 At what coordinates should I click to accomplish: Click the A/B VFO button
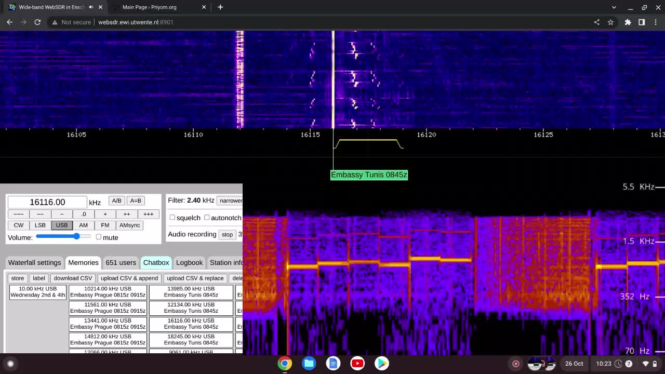tap(116, 201)
